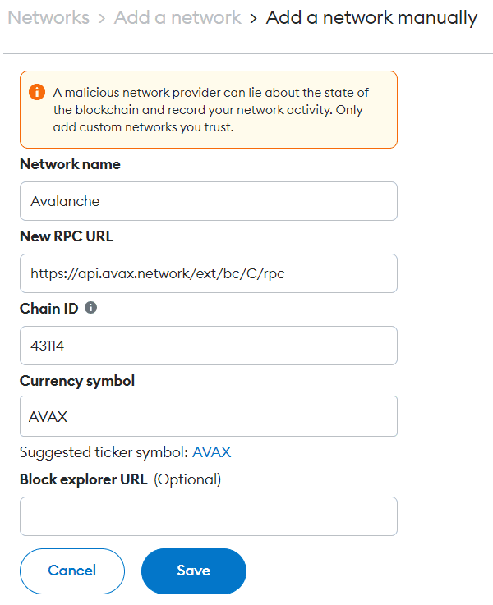Click the Network name label

(x=70, y=164)
